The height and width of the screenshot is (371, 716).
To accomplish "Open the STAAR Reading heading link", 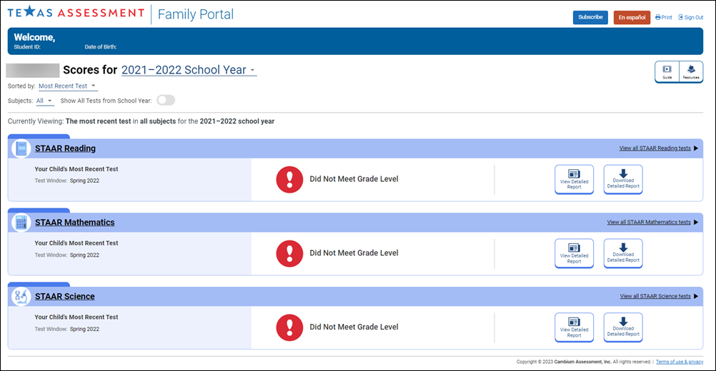I will click(65, 148).
